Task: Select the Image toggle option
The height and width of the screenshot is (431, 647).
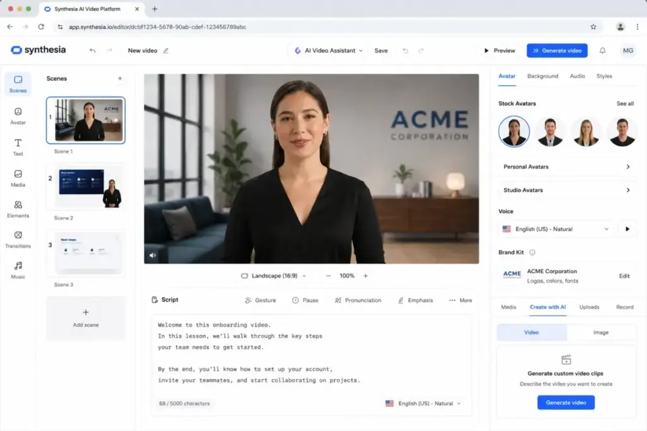Action: tap(601, 332)
